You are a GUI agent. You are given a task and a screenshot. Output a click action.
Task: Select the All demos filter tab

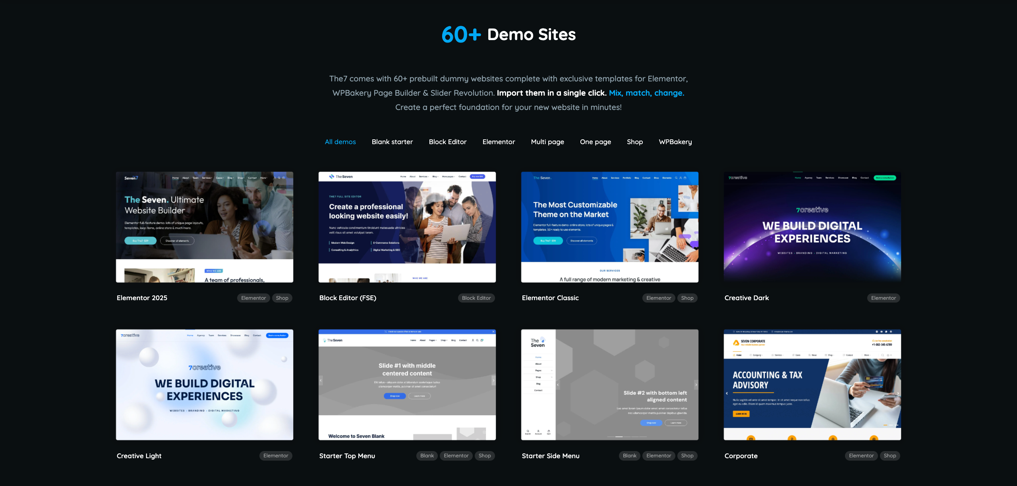340,142
